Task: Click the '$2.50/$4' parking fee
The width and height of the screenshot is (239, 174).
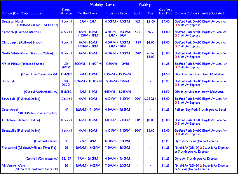Action: (150, 99)
